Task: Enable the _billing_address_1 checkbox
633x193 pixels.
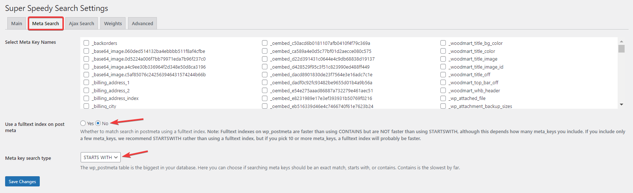Action: click(86, 82)
